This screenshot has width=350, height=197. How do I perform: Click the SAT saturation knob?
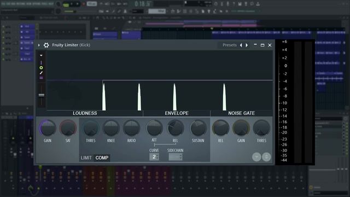coord(68,128)
